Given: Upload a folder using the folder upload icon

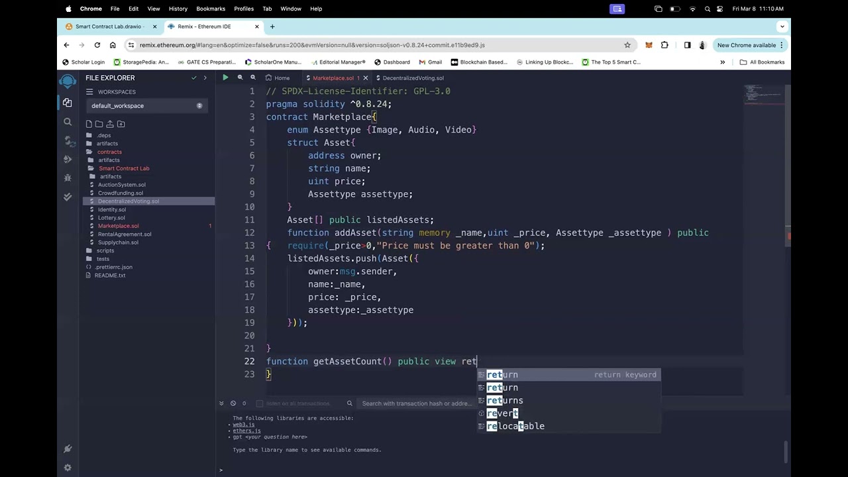Looking at the screenshot, I should tap(121, 124).
